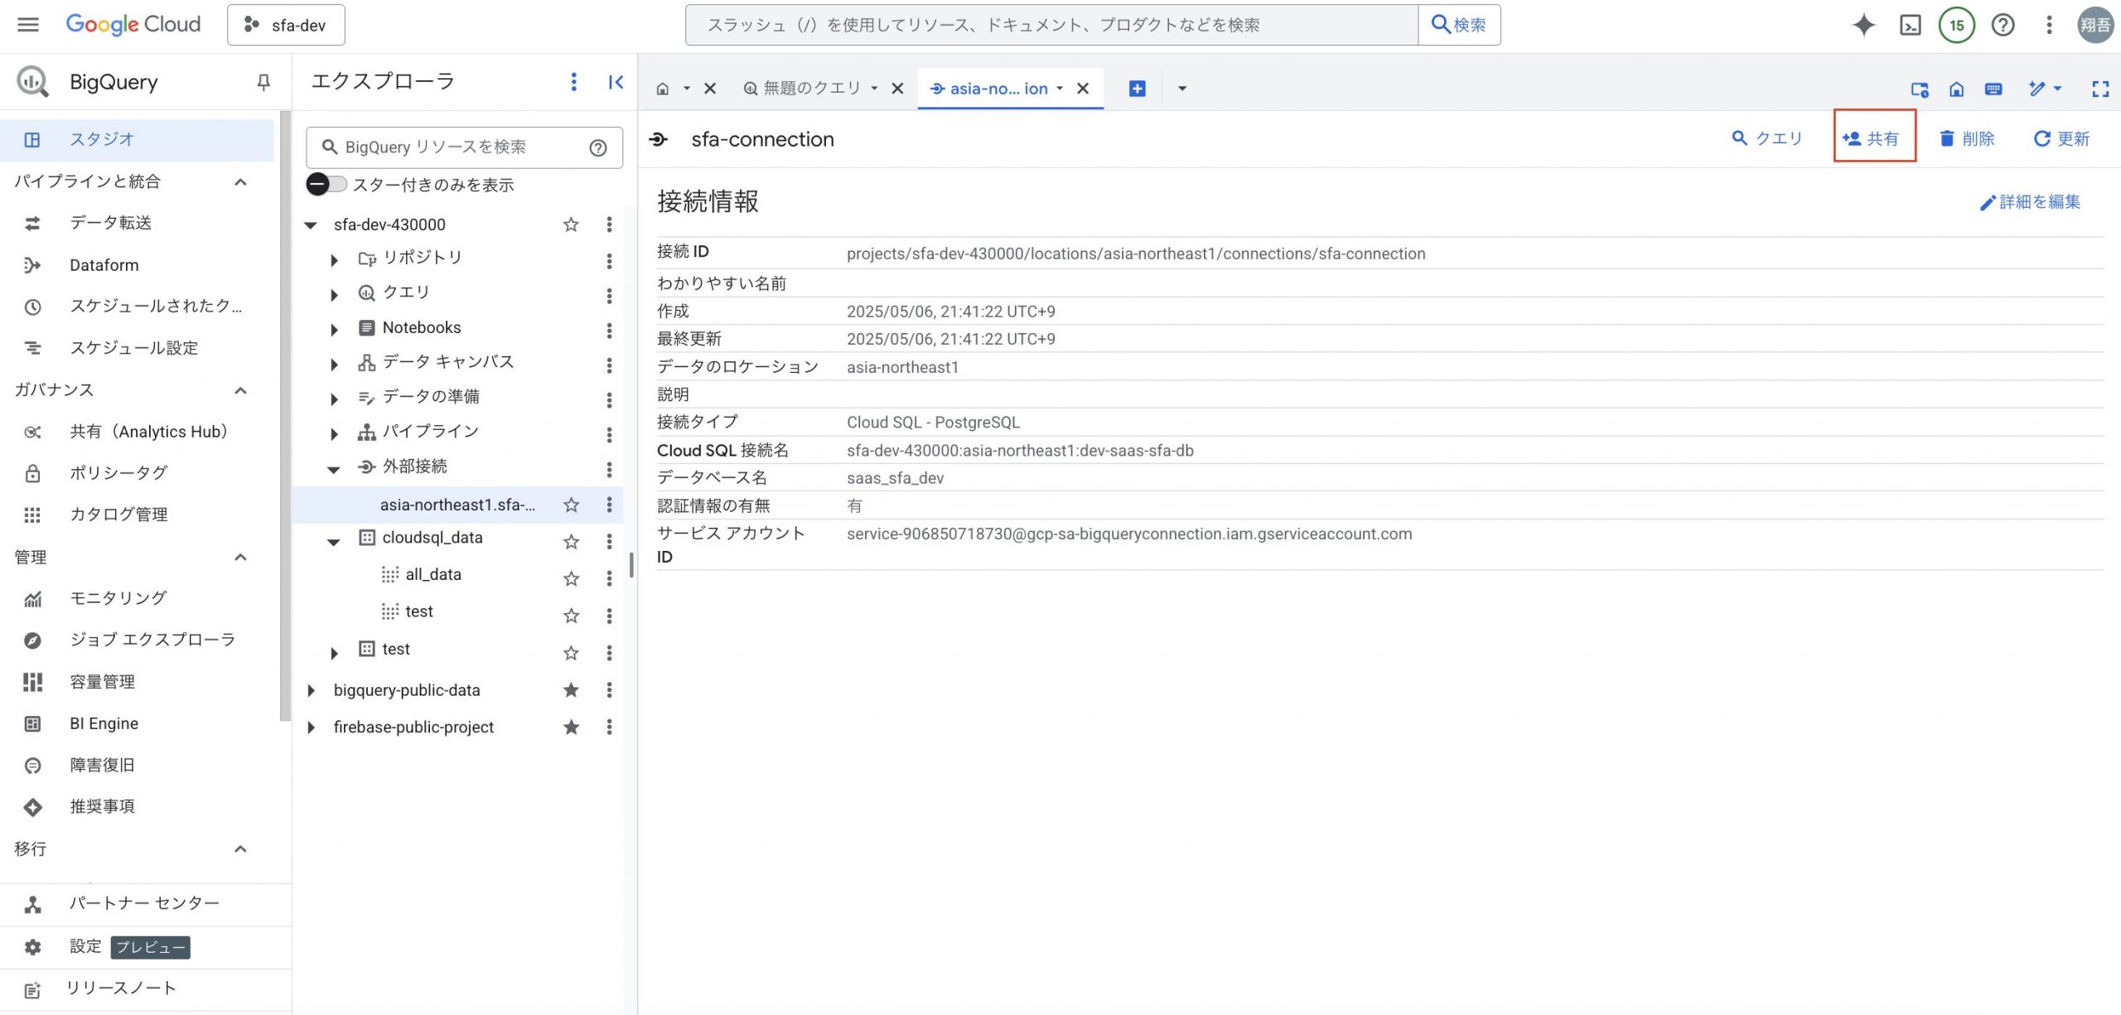Add a new query tab plus button
Viewport: 2121px width, 1015px height.
coord(1138,89)
